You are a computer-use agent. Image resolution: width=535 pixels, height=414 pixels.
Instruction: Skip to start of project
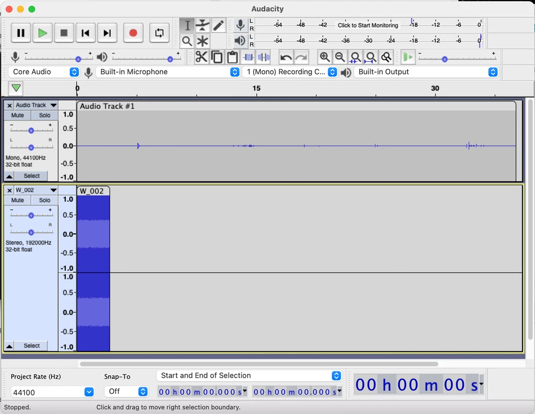click(x=85, y=33)
